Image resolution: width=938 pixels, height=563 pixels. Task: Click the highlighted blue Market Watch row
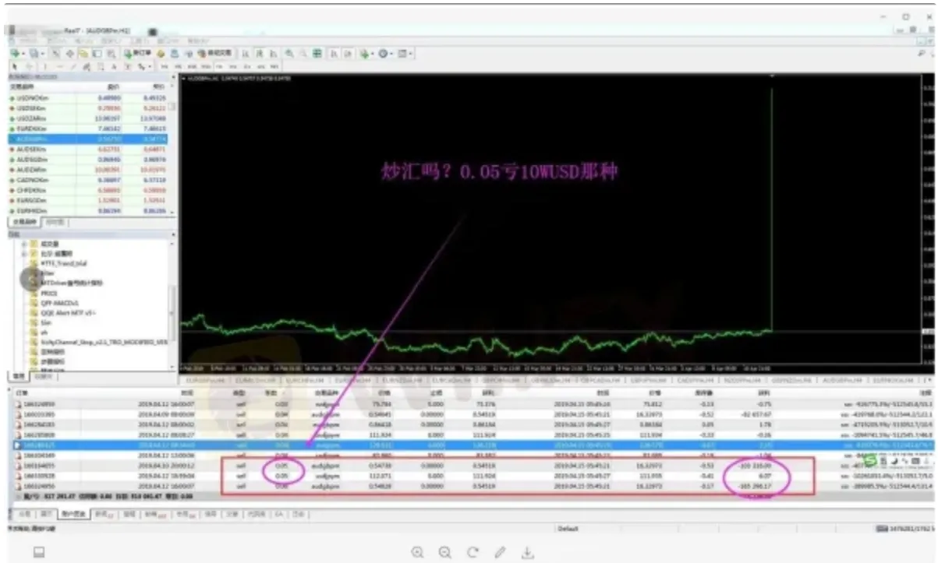pyautogui.click(x=87, y=139)
